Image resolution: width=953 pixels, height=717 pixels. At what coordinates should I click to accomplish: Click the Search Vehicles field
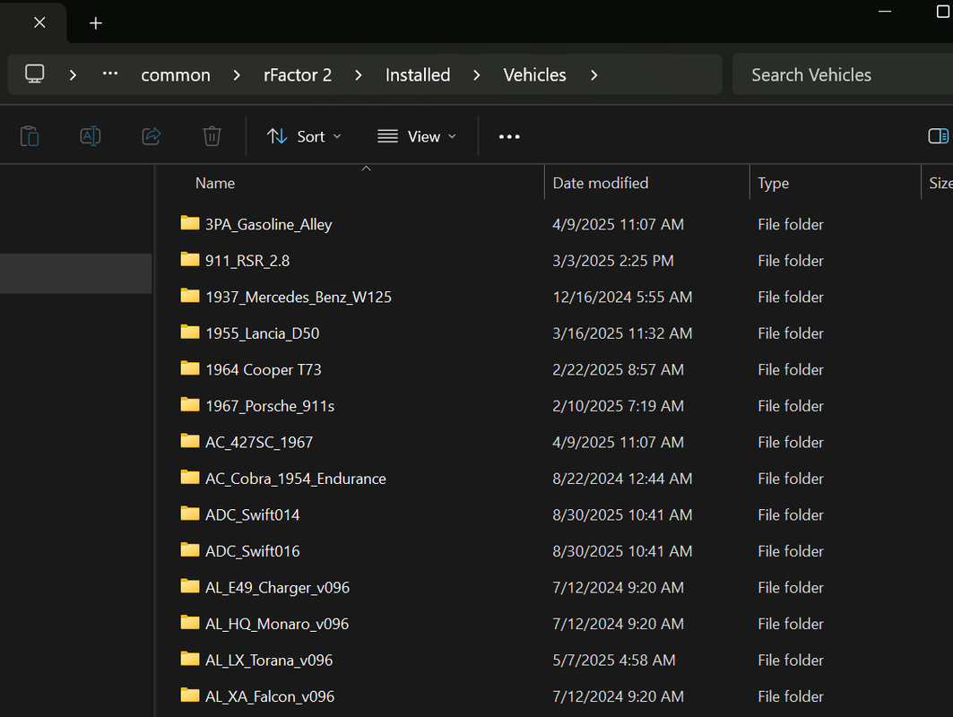point(843,74)
